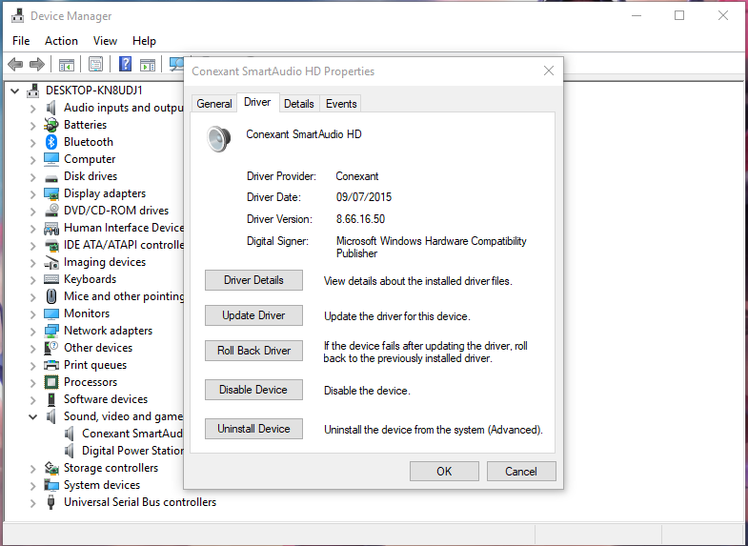Click the Network adapters icon
This screenshot has height=546, width=748.
tap(51, 331)
